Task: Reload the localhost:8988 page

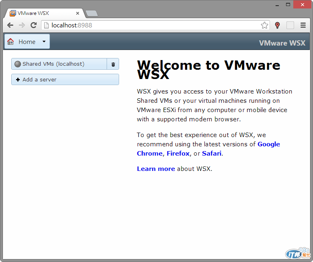Action: coord(33,25)
